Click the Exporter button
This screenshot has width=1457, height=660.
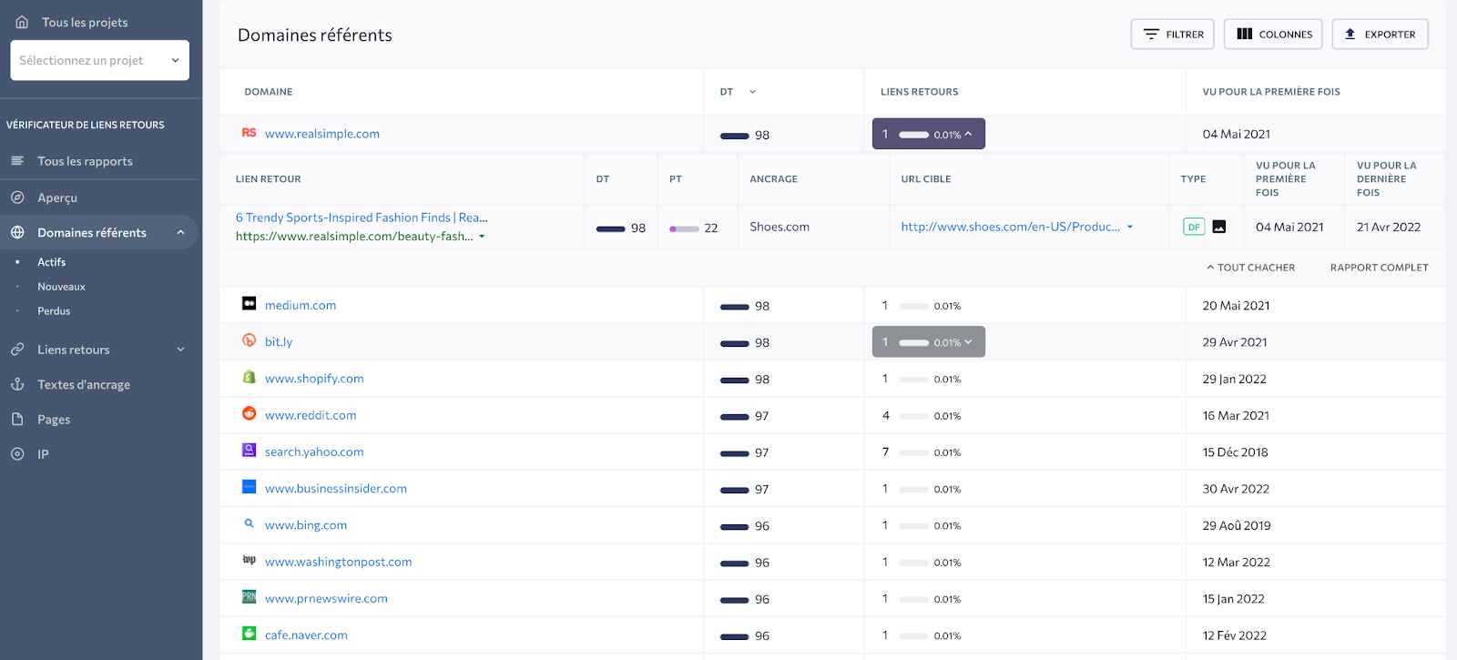pos(1381,35)
